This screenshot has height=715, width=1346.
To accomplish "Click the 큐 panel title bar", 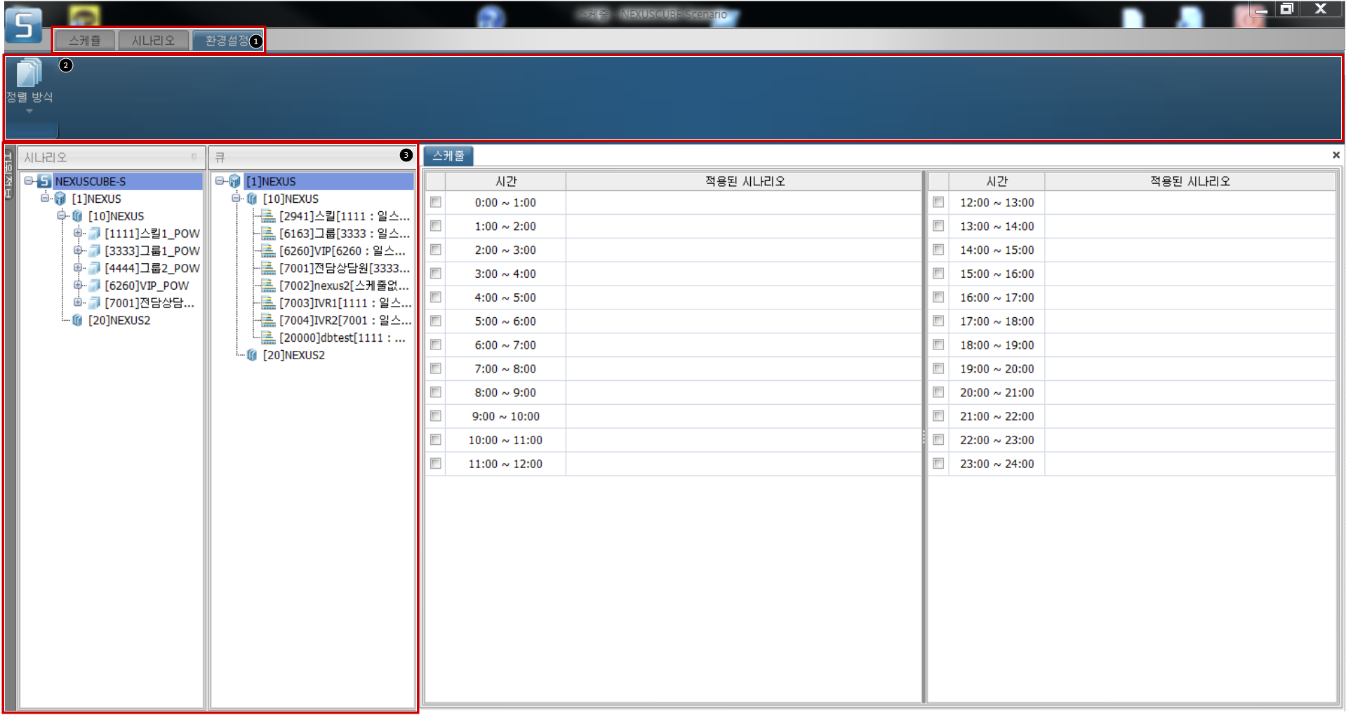I will tap(312, 157).
